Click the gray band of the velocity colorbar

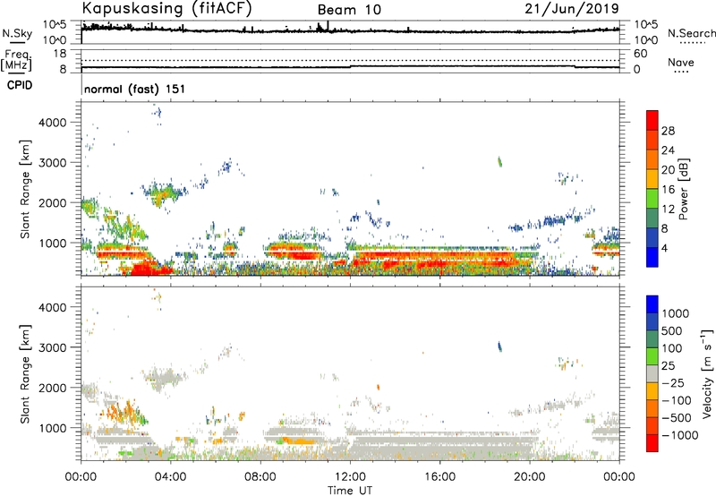[652, 373]
